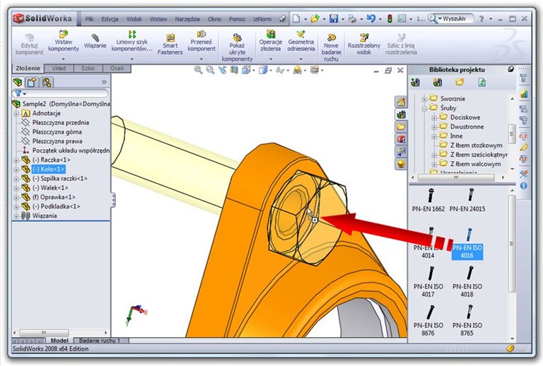This screenshot has width=543, height=366.
Task: Open Wstaw komponenty dropdown arrow
Action: [64, 59]
